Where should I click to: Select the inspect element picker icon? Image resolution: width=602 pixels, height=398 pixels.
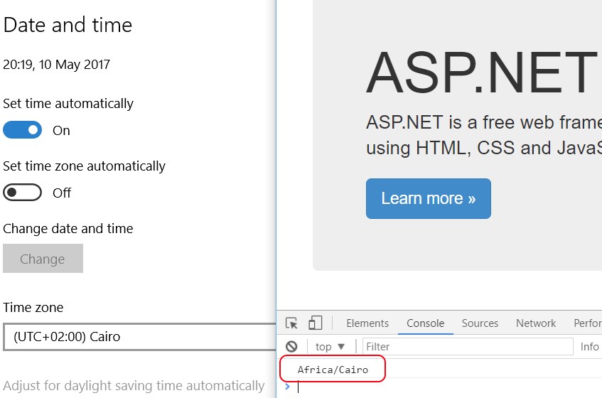click(x=291, y=323)
